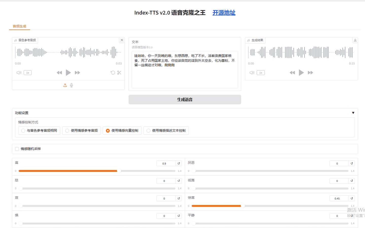Upload a reference audio file
The height and width of the screenshot is (228, 365).
(65, 85)
